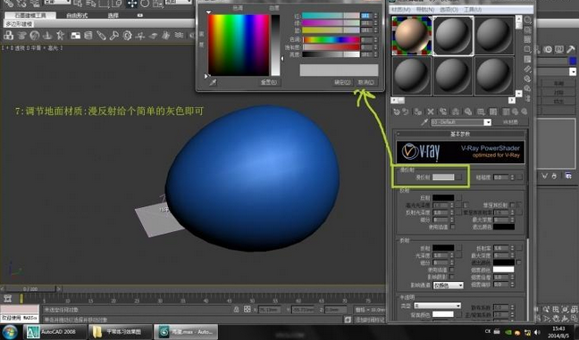
Task: Open the translucency Type dropdown
Action: pyautogui.click(x=437, y=306)
